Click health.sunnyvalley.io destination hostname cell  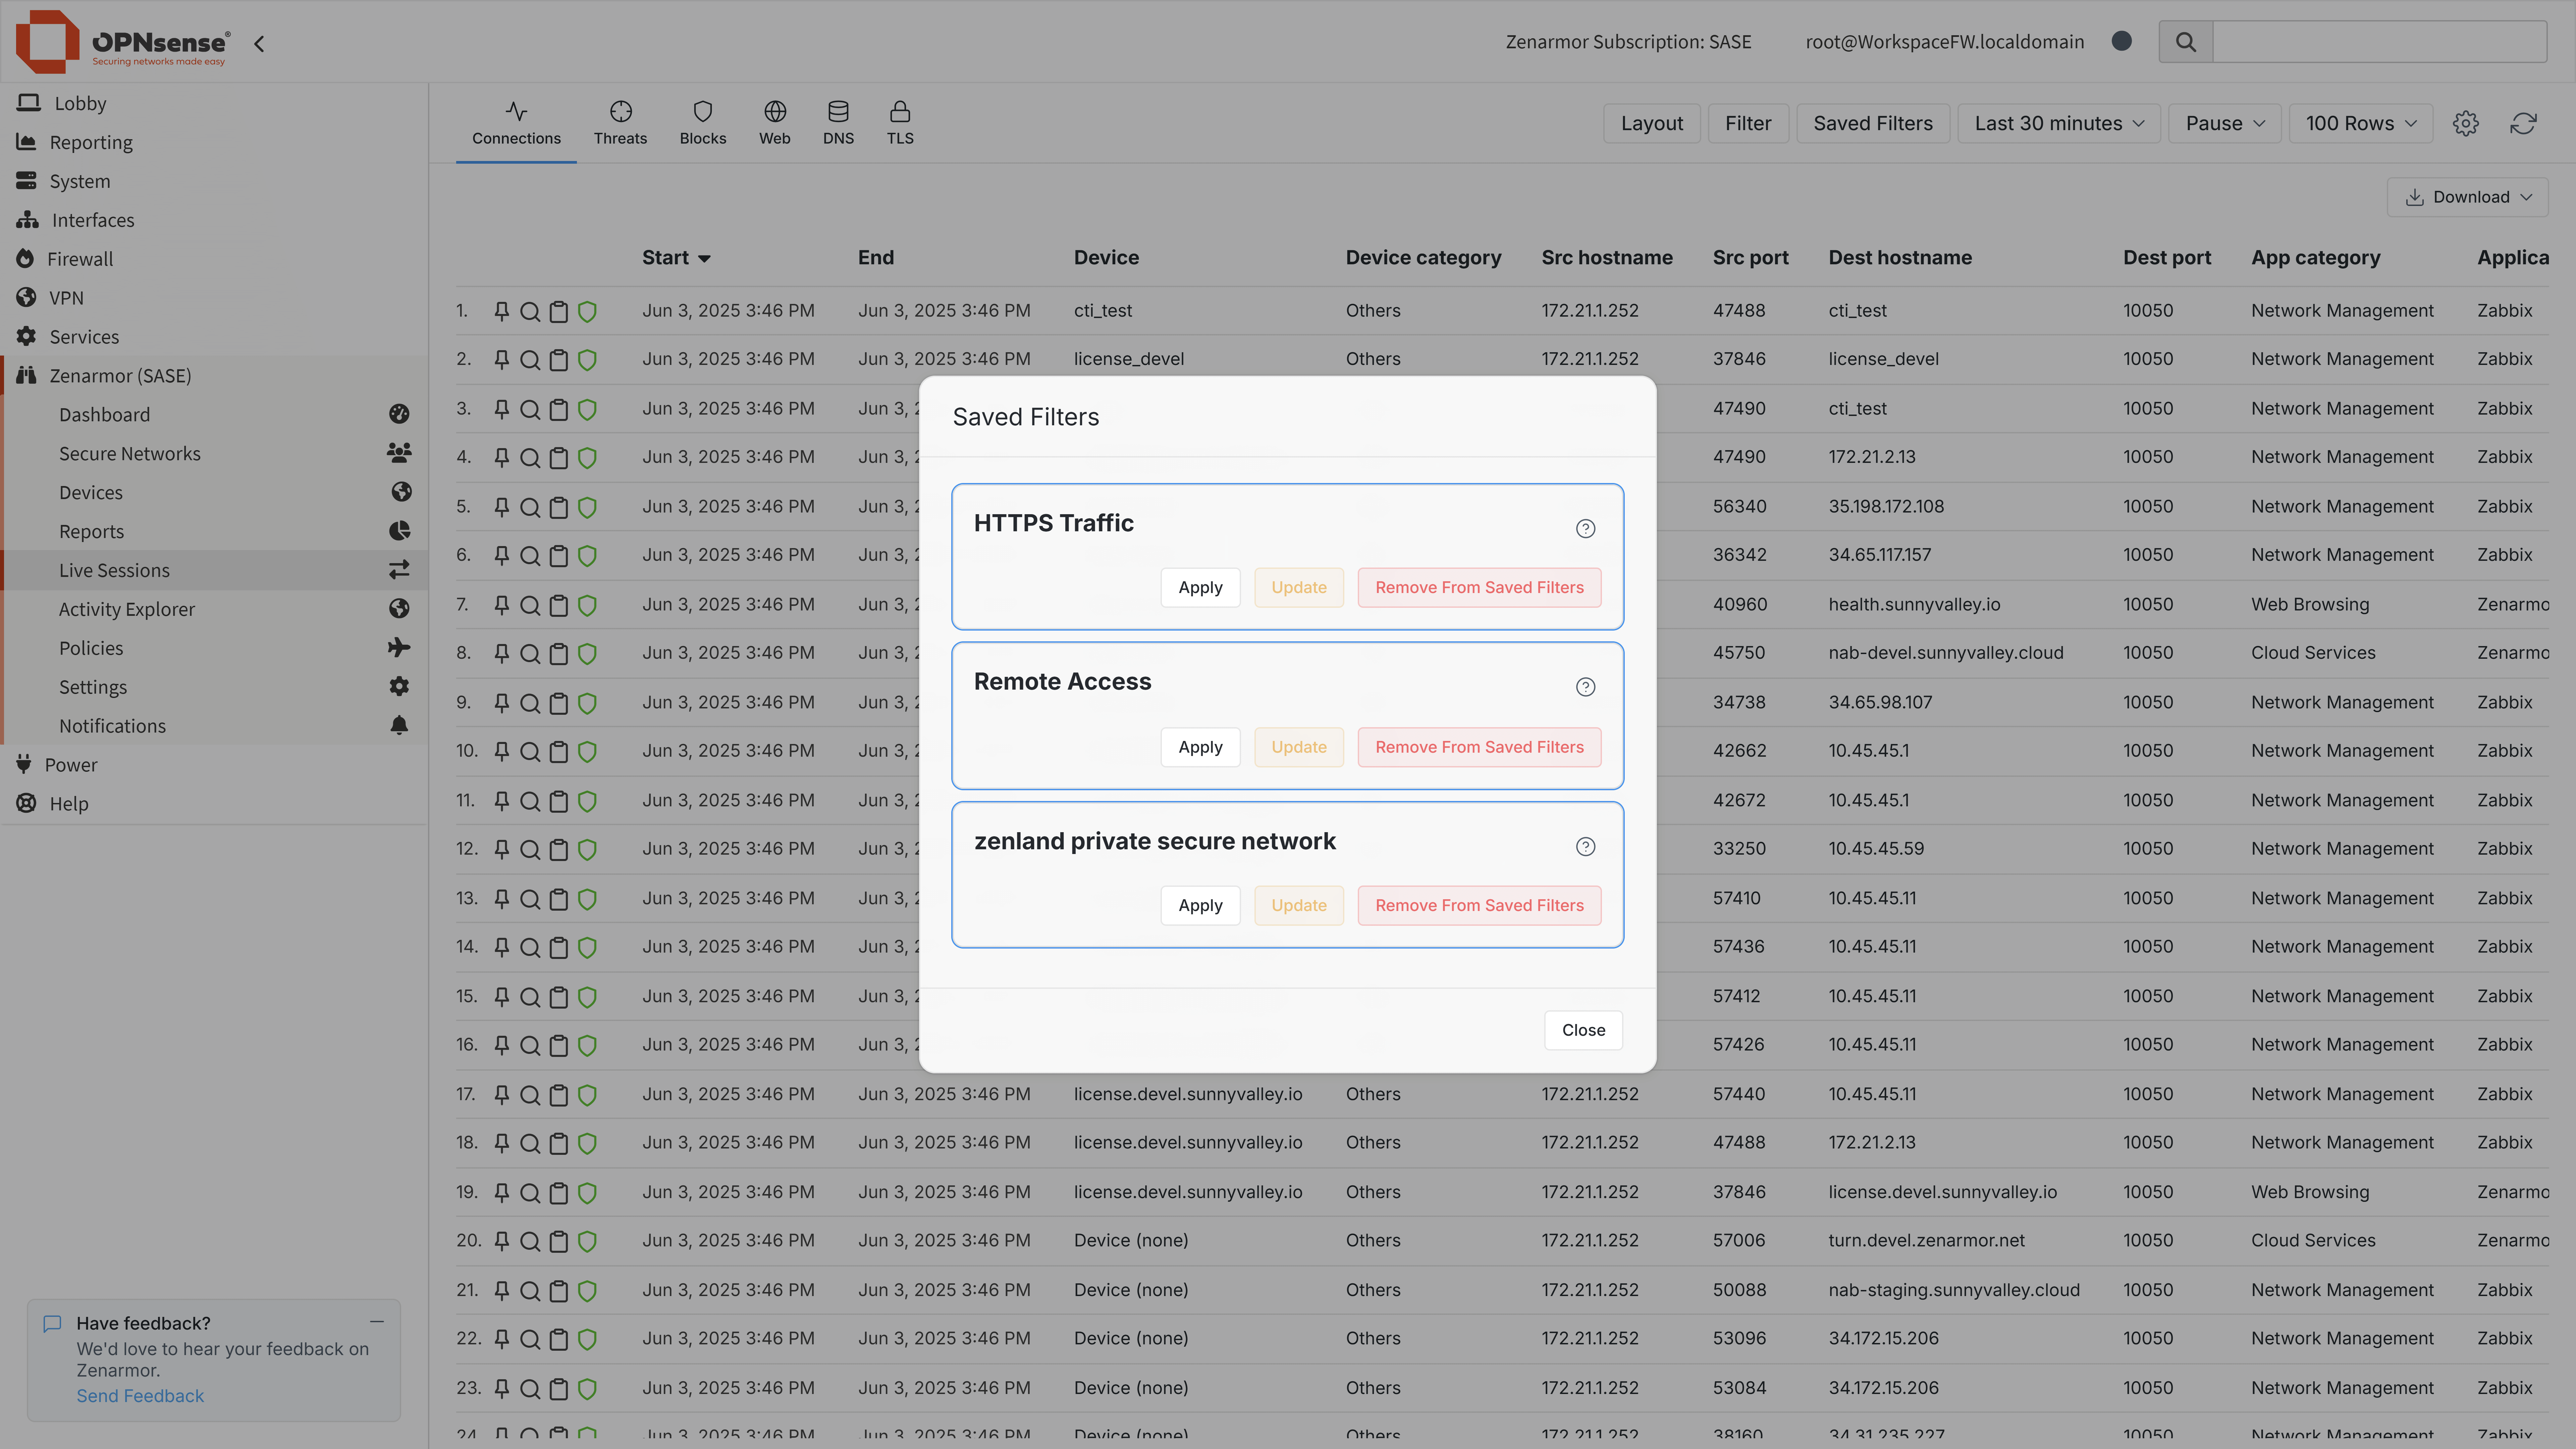tap(1914, 605)
